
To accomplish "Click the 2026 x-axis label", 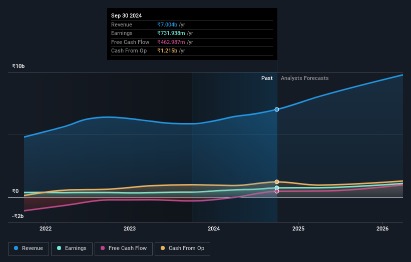I will 382,229.
